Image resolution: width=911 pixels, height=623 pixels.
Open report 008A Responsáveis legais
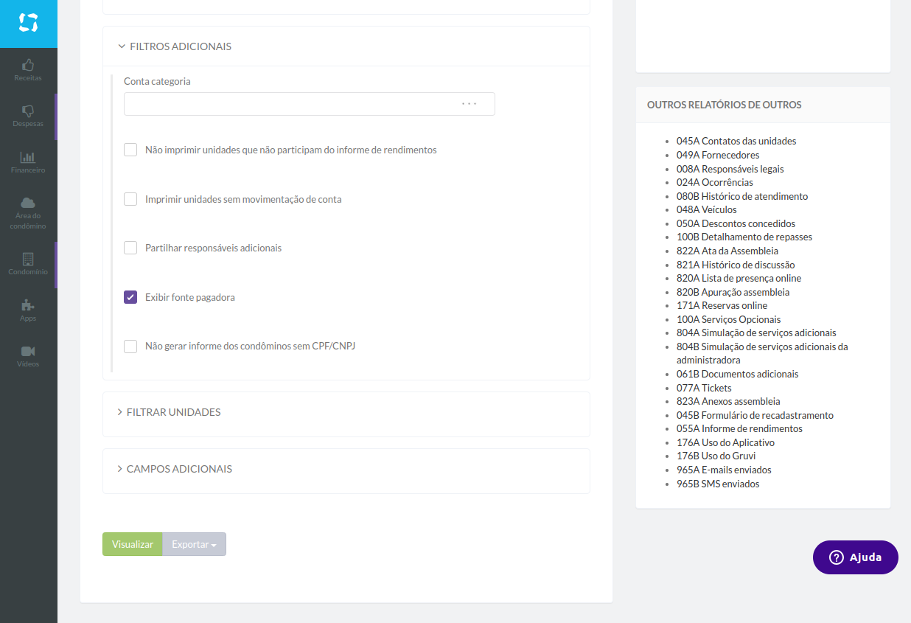click(730, 169)
